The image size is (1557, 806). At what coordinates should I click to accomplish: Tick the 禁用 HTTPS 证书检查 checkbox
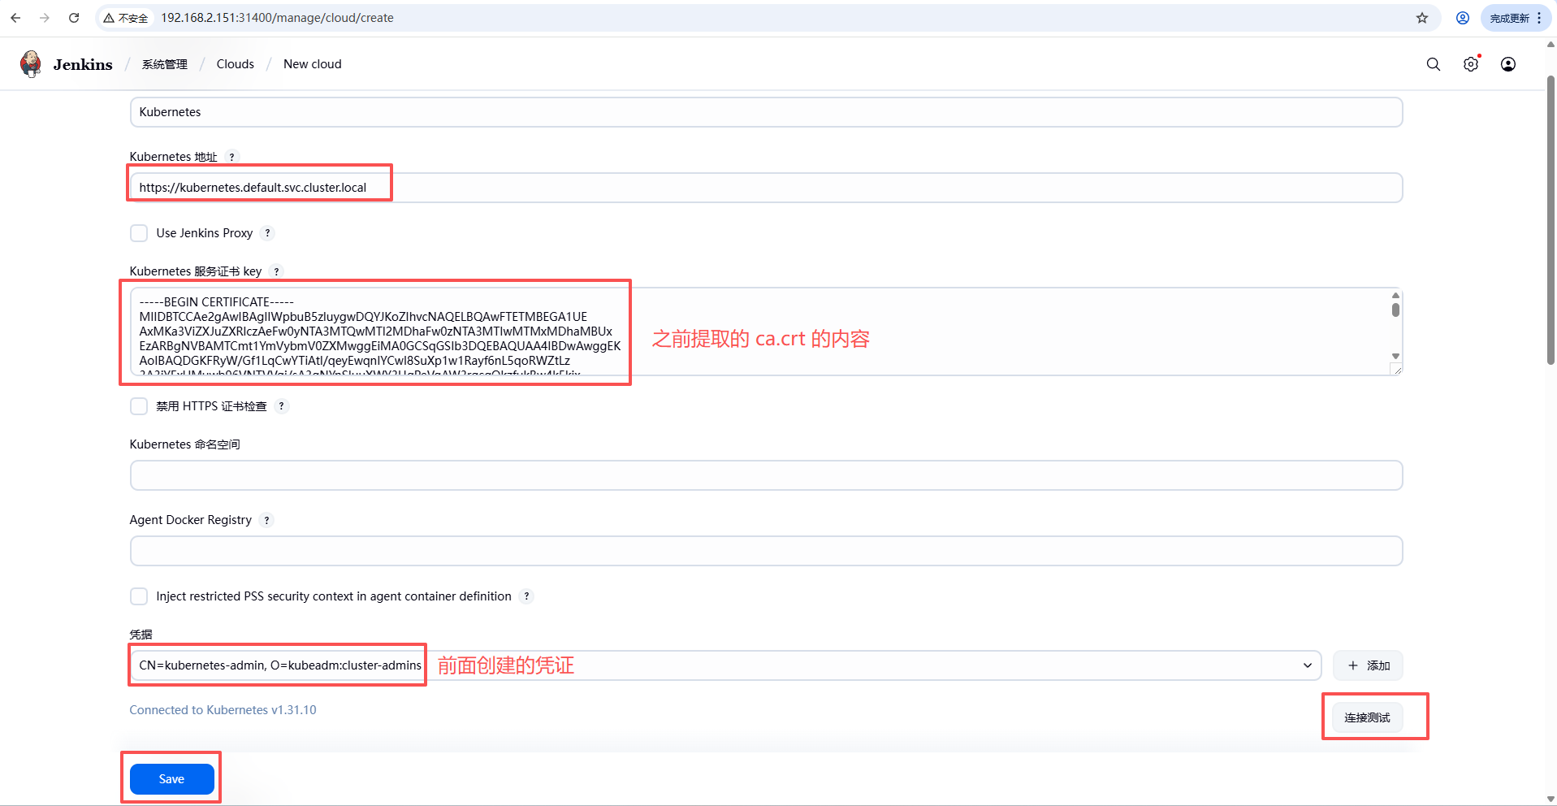[x=139, y=406]
